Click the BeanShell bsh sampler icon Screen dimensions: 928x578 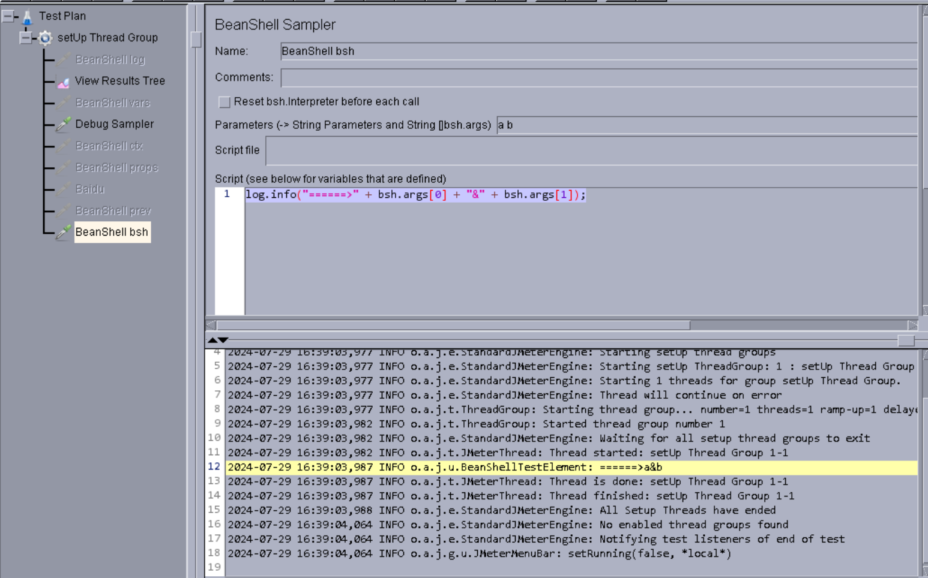(63, 232)
